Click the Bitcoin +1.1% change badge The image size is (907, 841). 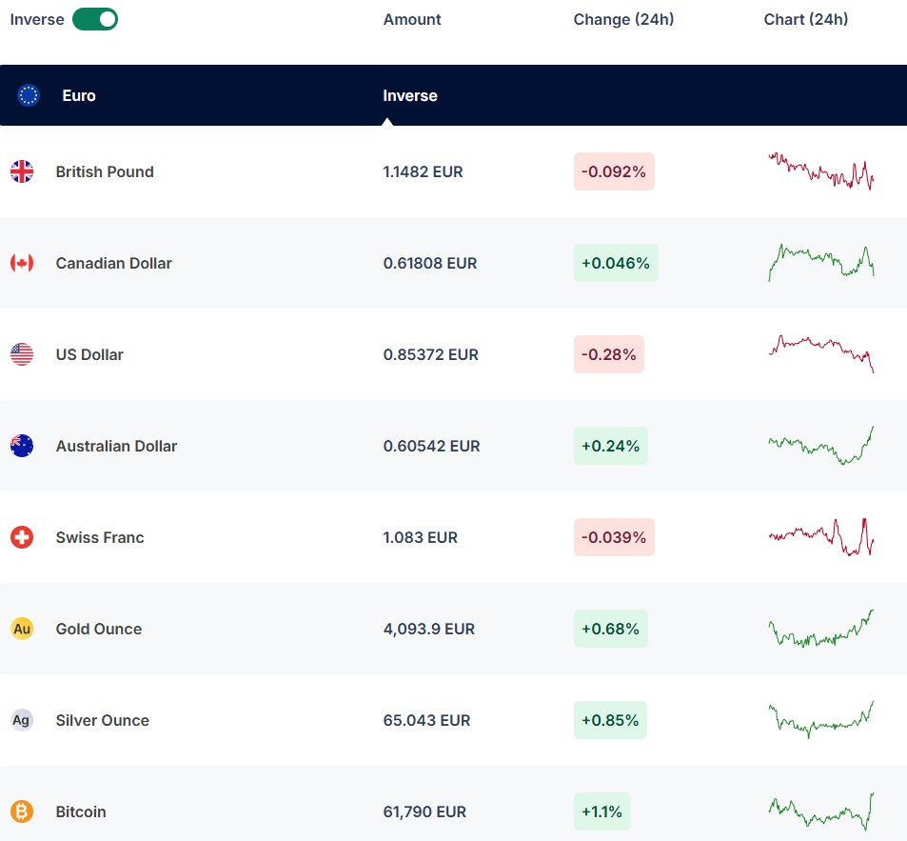[x=601, y=811]
